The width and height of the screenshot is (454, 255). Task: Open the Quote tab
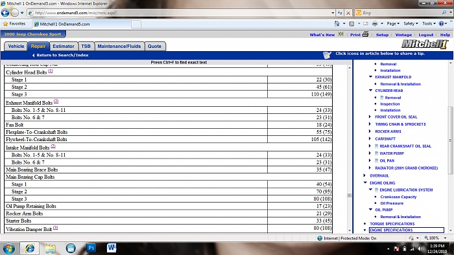pyautogui.click(x=154, y=46)
